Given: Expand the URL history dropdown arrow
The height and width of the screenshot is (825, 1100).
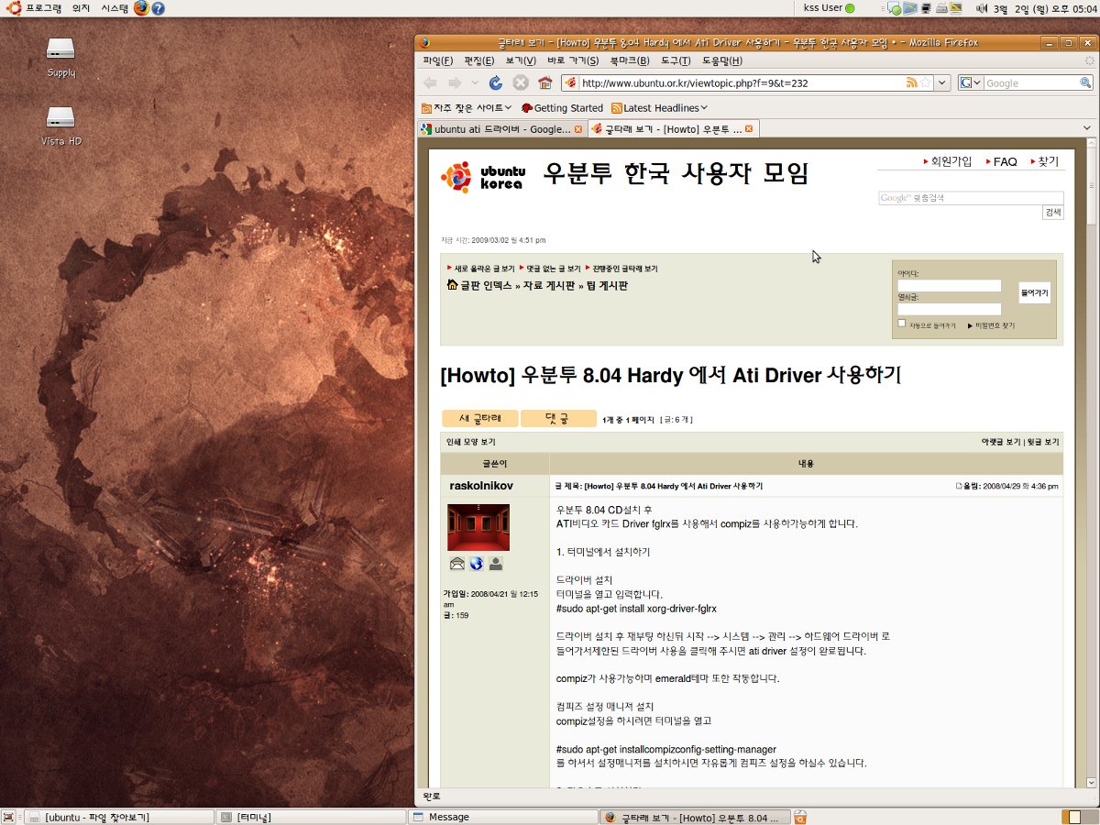Looking at the screenshot, I should pyautogui.click(x=942, y=82).
